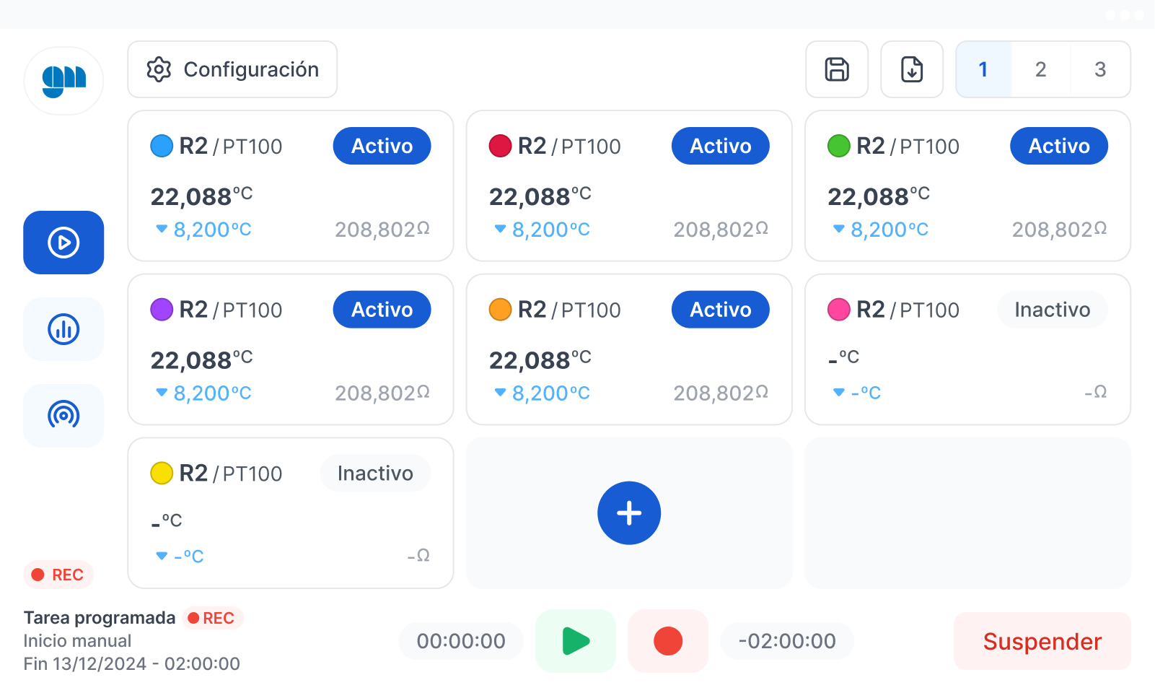
Task: Expand the 8,200°C arrow on green sensor
Action: pyautogui.click(x=838, y=230)
